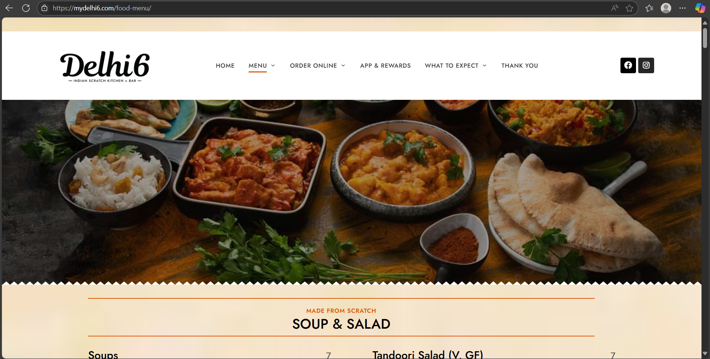Open the Facebook page icon
The height and width of the screenshot is (359, 710).
click(x=628, y=65)
